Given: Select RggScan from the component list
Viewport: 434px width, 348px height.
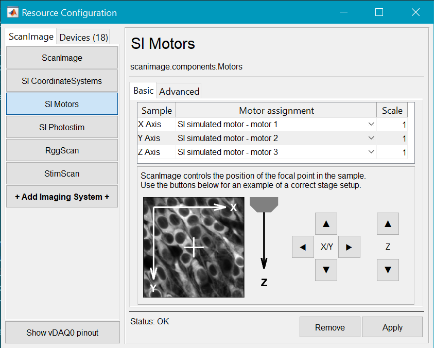Looking at the screenshot, I should pos(62,150).
